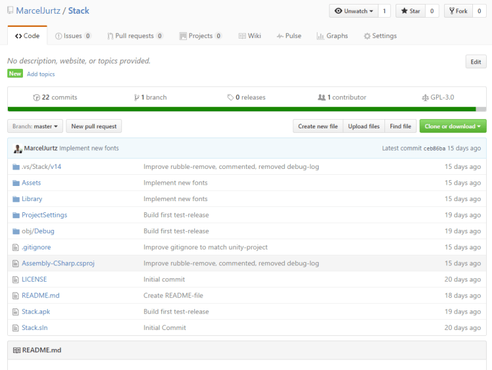Click Create new file button
The image size is (492, 370).
[x=318, y=126]
